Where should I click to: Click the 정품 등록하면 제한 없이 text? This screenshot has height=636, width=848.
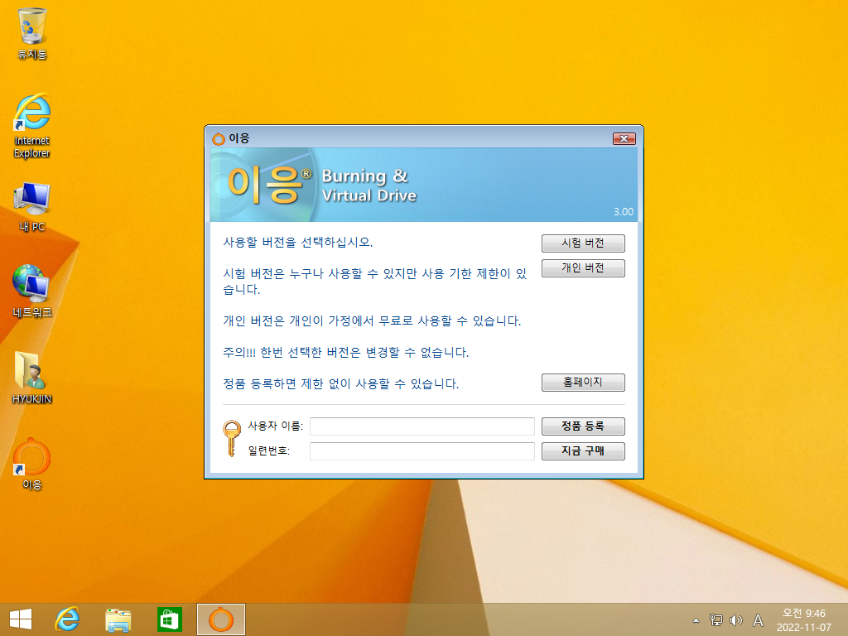[x=340, y=384]
